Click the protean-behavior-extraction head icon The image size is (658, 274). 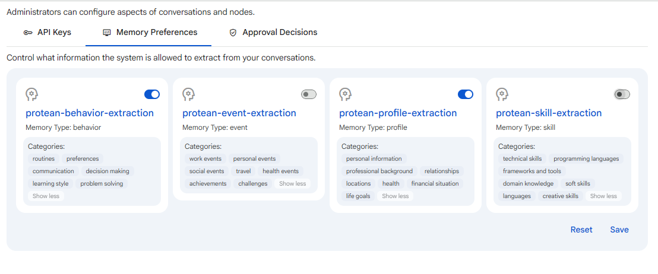[x=32, y=95]
